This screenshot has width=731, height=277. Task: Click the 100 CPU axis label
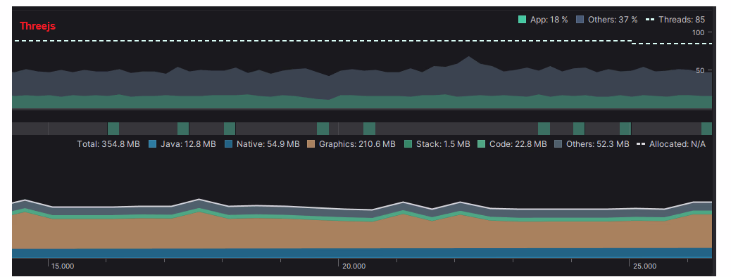tap(698, 32)
